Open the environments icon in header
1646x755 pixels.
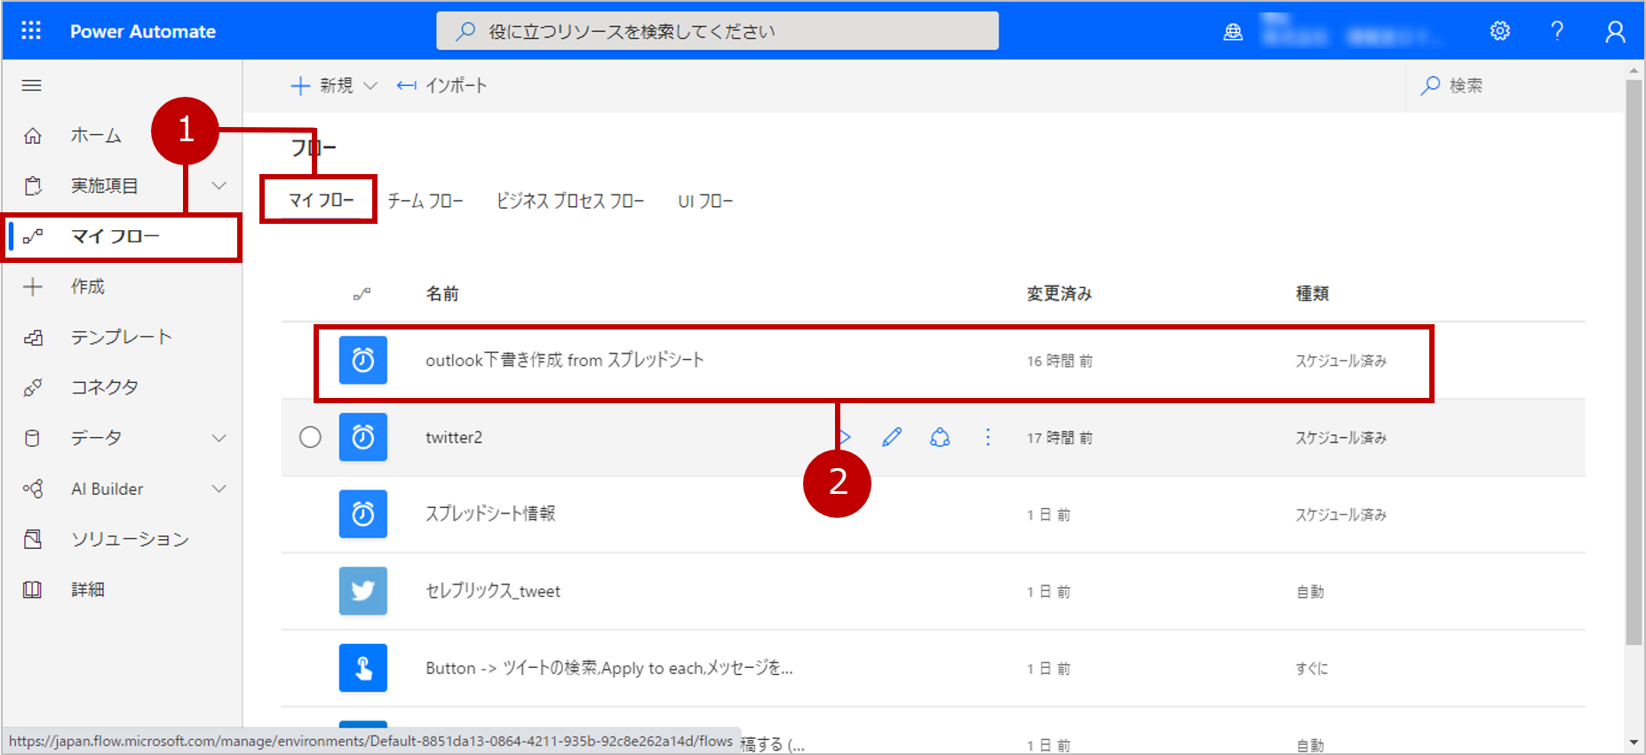(1233, 32)
